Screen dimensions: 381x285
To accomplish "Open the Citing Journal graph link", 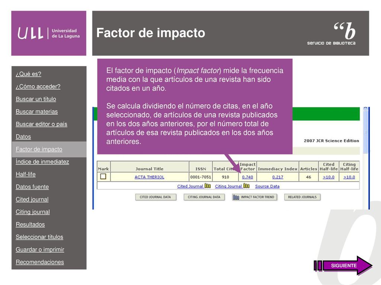I will pos(228,186).
